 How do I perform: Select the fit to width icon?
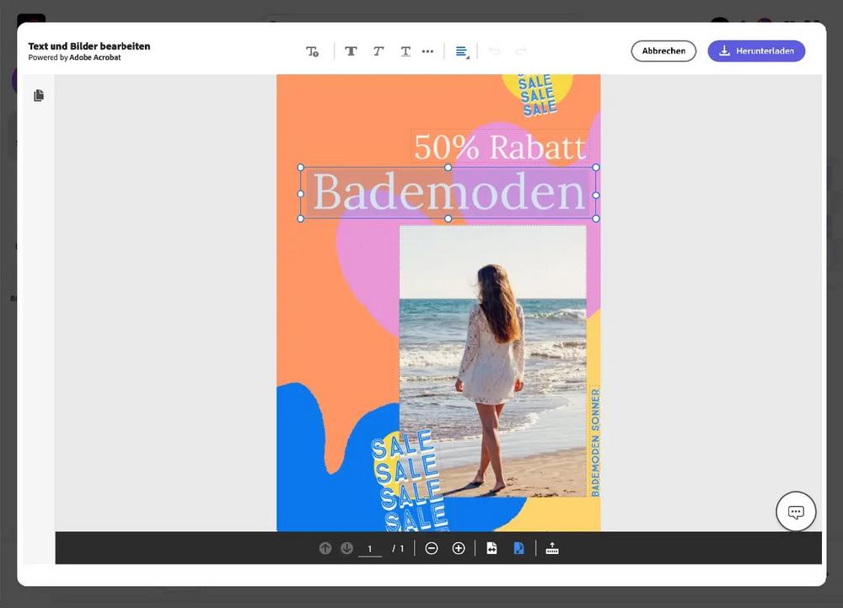pyautogui.click(x=491, y=548)
